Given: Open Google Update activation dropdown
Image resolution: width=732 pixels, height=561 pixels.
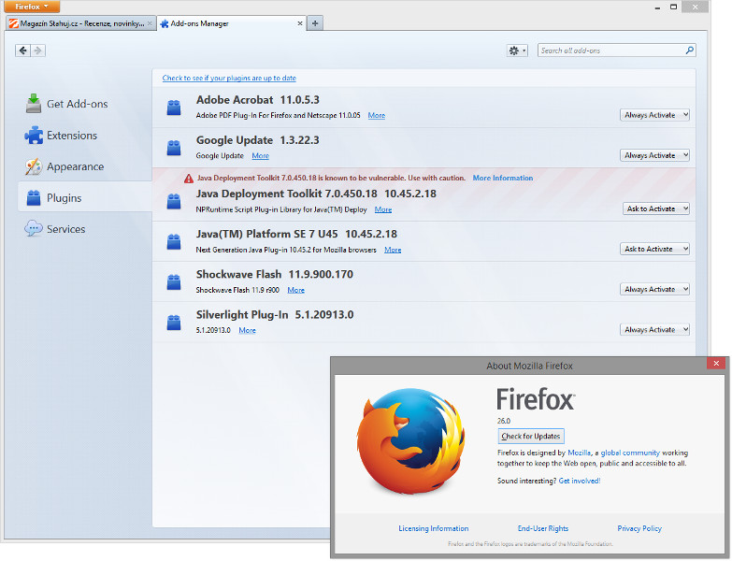Looking at the screenshot, I should point(654,155).
